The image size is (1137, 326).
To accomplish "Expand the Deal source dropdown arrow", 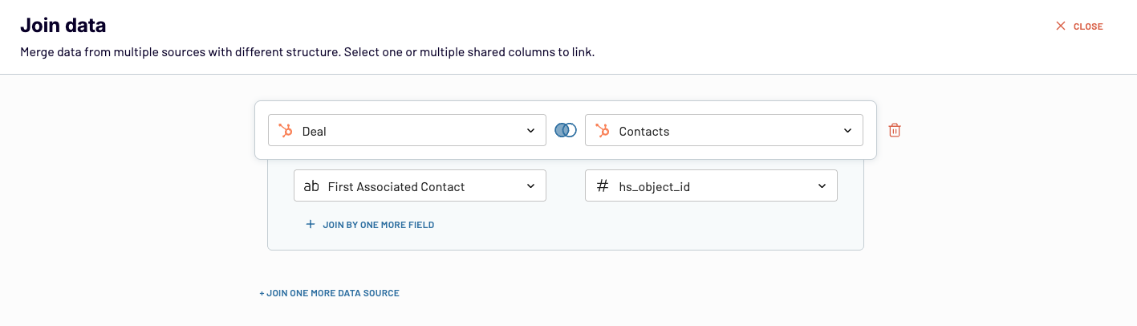I will (x=530, y=130).
